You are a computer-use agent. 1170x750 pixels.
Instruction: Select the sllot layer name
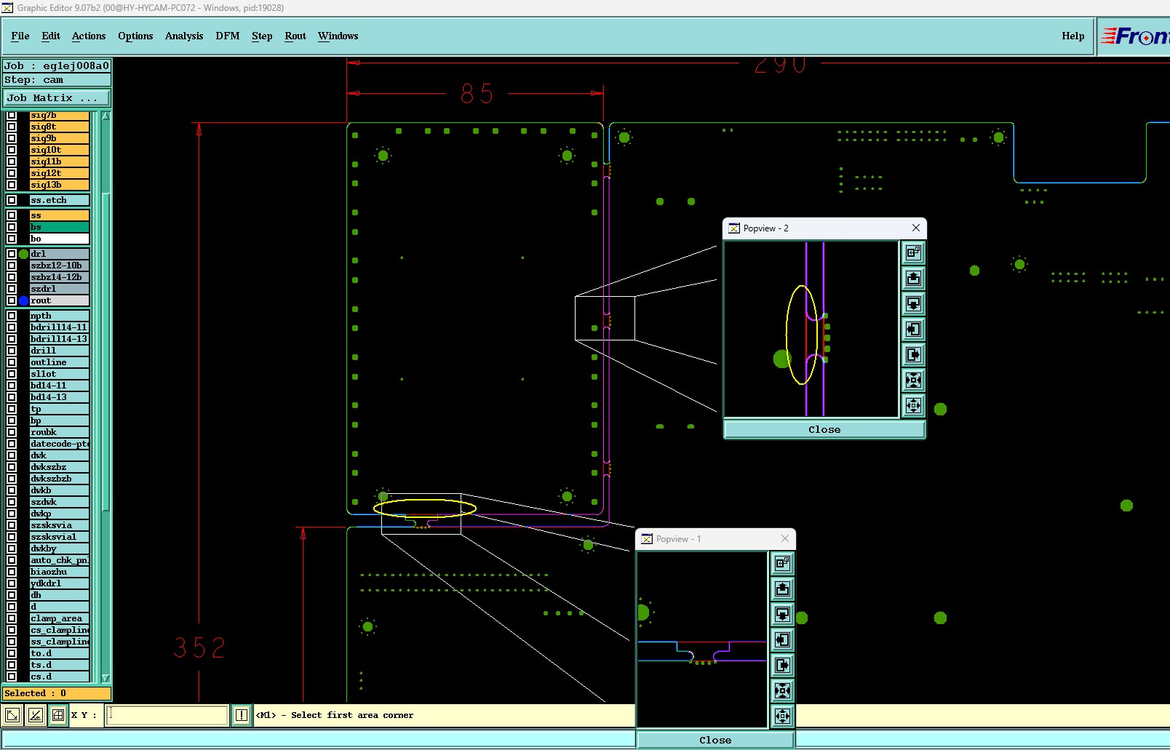coord(60,374)
